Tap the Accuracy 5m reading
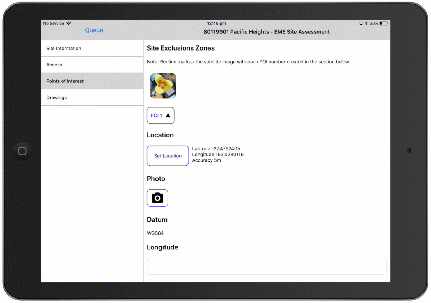Viewport: 431px width, 303px height. click(207, 160)
